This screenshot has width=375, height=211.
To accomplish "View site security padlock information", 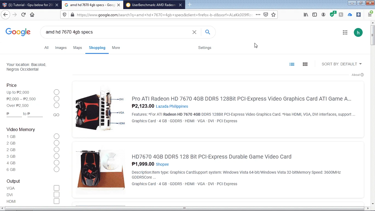I will [x=72, y=15].
